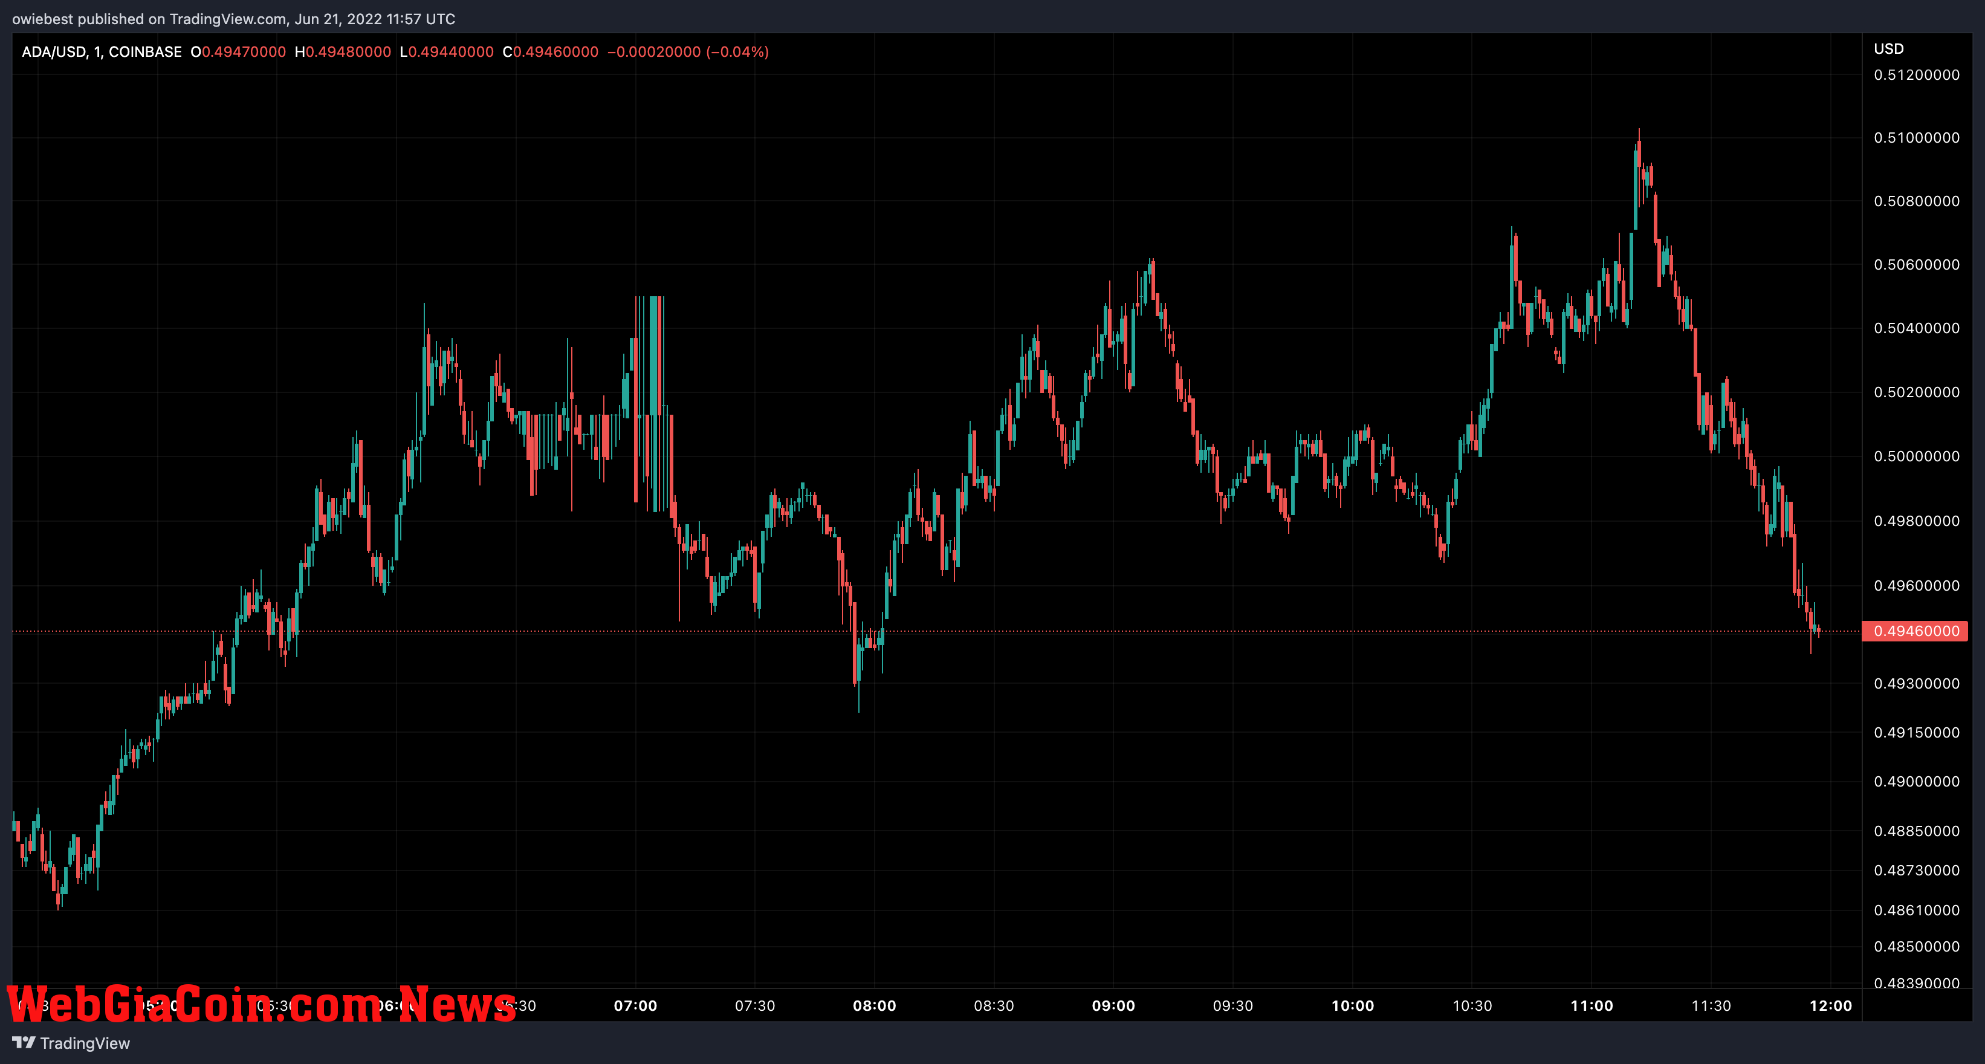Click the 0.51200000 price axis label
The height and width of the screenshot is (1064, 1985).
click(x=1917, y=75)
